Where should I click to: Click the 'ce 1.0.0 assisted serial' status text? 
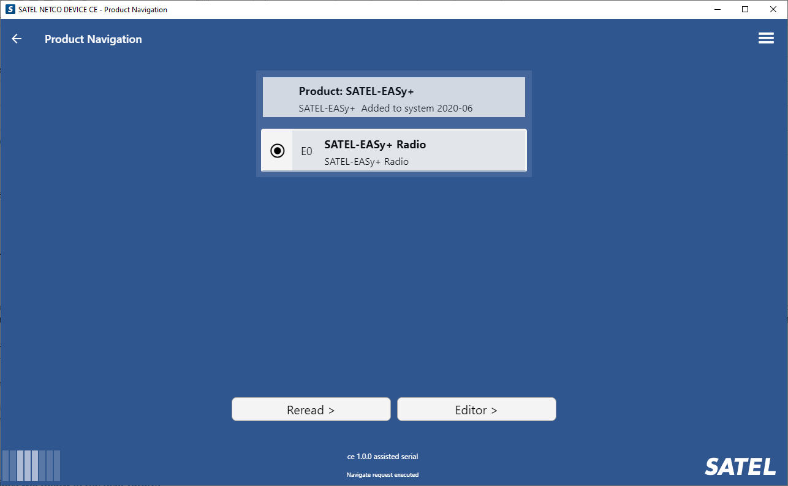click(x=382, y=457)
